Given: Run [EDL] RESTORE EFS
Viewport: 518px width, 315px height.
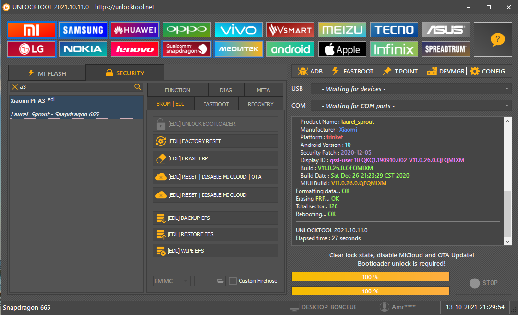Looking at the screenshot, I should tap(216, 234).
